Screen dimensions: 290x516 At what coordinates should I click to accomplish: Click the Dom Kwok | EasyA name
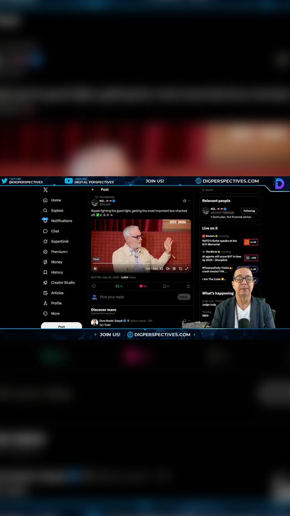(x=111, y=321)
